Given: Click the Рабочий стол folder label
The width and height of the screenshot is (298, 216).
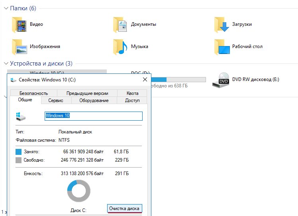Looking at the screenshot, I should click(247, 46).
